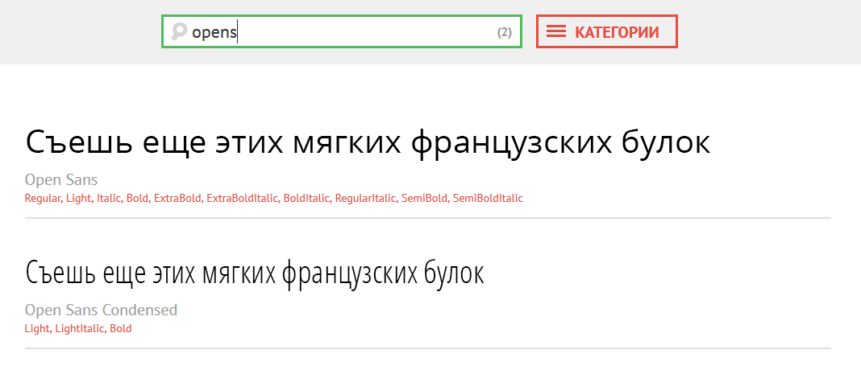Click the Open Sans Condensed preview sentence
The image size is (861, 374).
(x=254, y=273)
